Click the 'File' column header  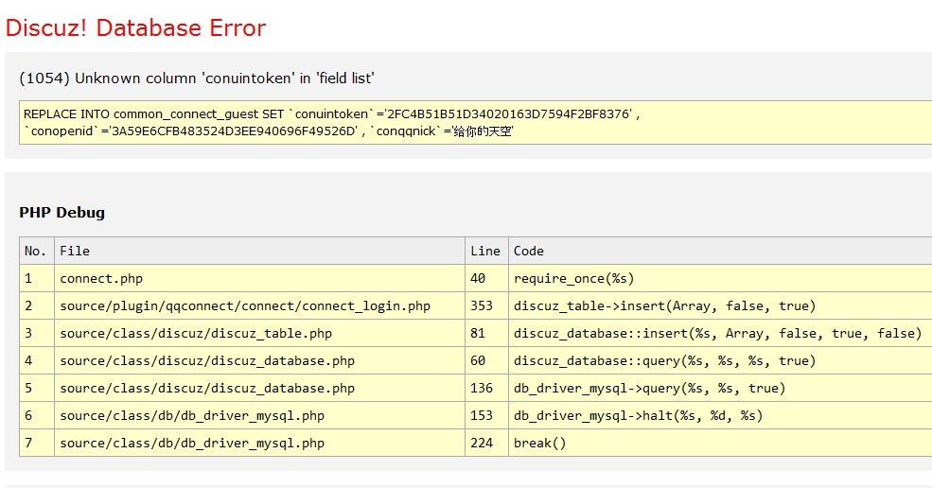pyautogui.click(x=75, y=251)
